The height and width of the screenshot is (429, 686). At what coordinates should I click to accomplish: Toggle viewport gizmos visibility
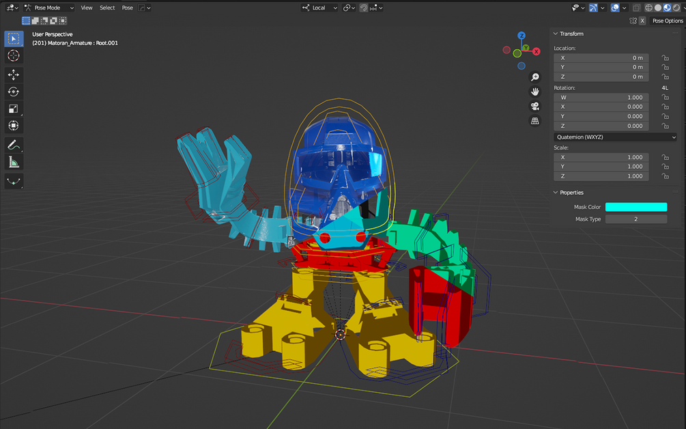point(593,8)
